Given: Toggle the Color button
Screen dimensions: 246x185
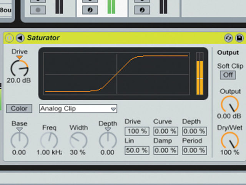Looking at the screenshot, I should point(19,108).
